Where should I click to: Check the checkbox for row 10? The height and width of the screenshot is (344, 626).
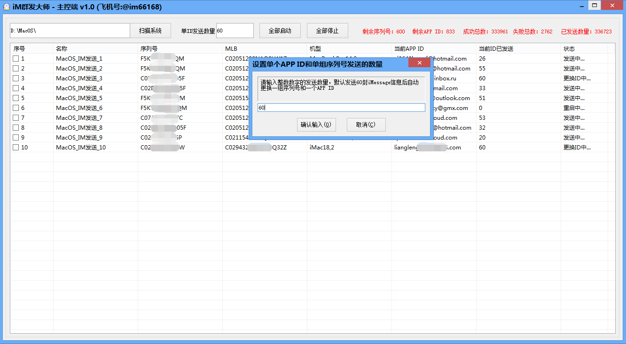(x=16, y=148)
